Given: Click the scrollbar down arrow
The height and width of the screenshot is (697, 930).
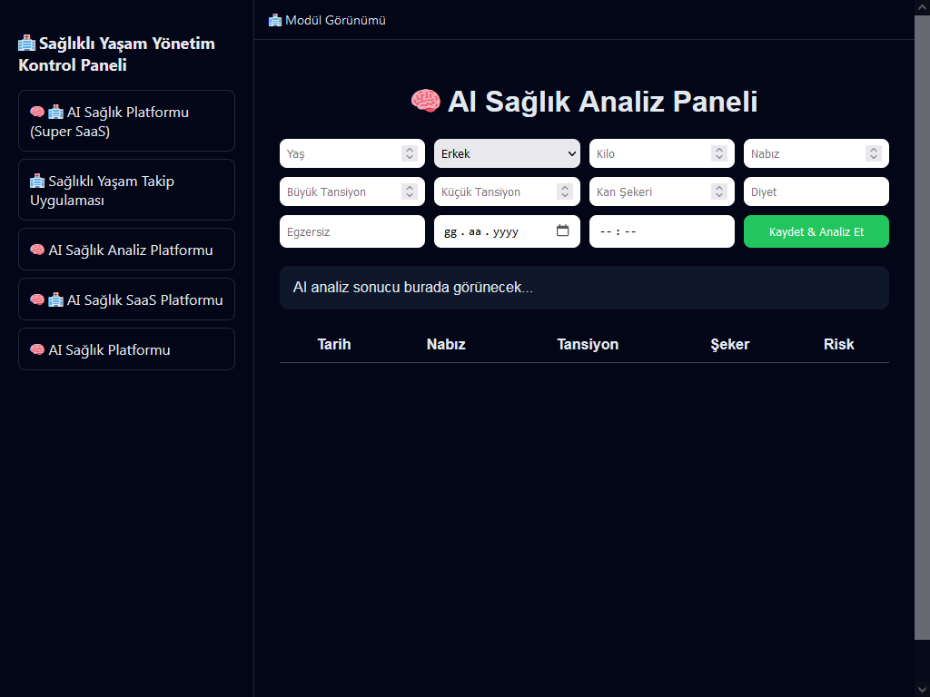Looking at the screenshot, I should [922, 689].
